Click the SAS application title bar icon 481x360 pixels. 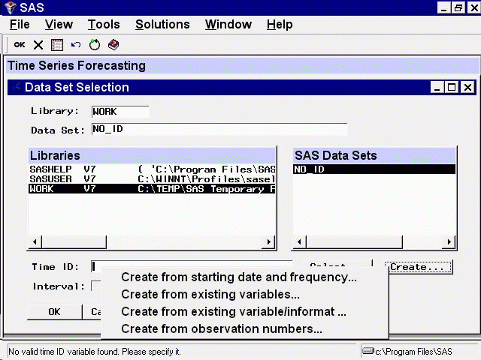click(10, 7)
